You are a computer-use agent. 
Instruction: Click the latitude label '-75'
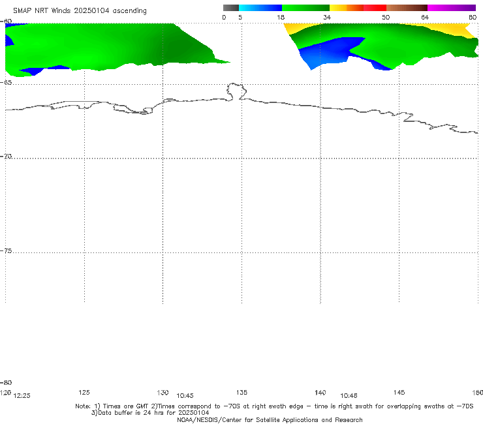click(6, 250)
